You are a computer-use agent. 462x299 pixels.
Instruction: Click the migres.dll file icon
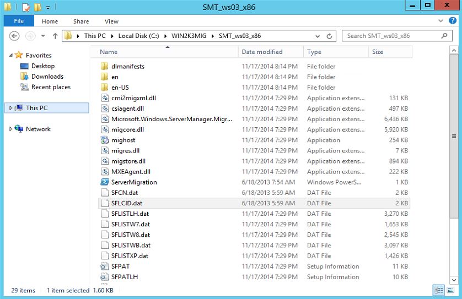pyautogui.click(x=105, y=151)
